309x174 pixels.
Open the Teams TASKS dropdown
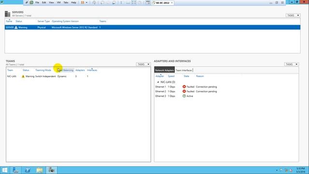coord(143,64)
